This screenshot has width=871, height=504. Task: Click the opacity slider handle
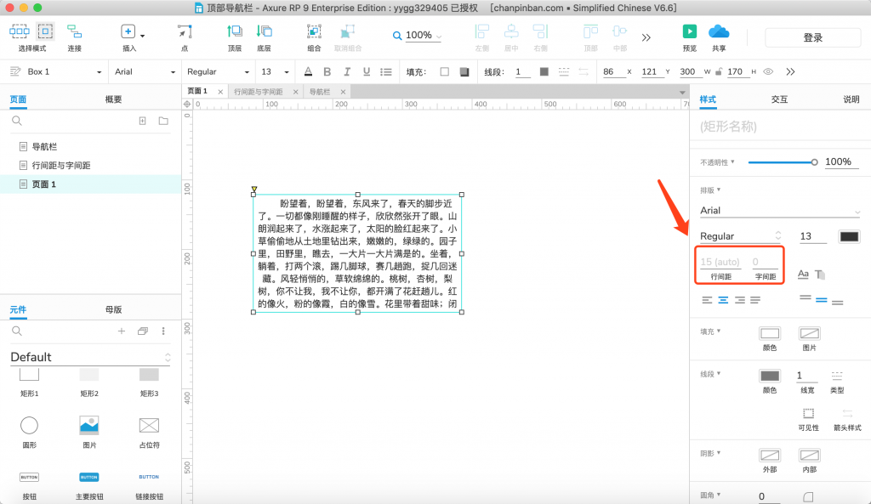(x=814, y=161)
